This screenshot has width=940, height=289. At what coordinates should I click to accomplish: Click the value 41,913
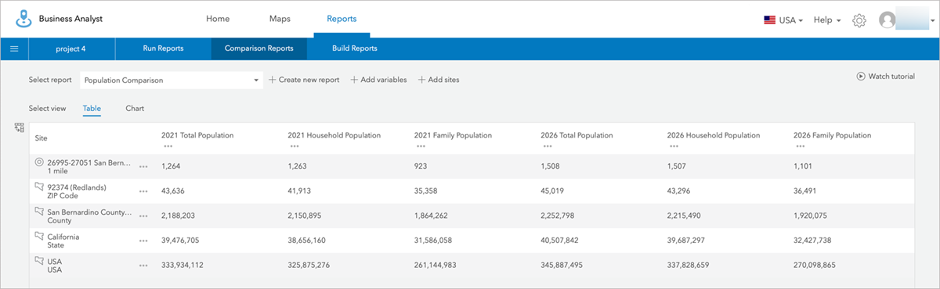[x=300, y=191]
